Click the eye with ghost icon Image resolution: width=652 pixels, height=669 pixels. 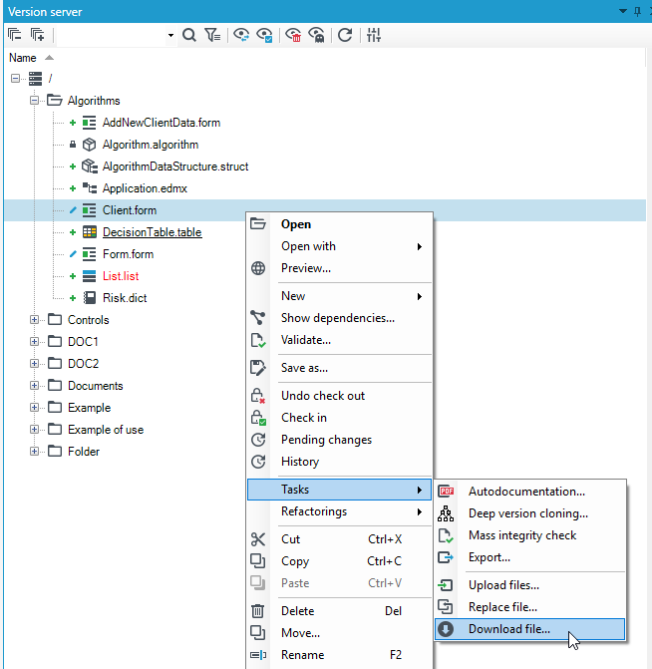[317, 35]
